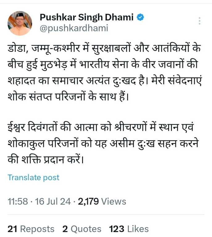Image resolution: width=212 pixels, height=237 pixels.
Task: Click the tweet line starting with डोडा, जम्मू-कश्मीर
Action: [x=104, y=48]
